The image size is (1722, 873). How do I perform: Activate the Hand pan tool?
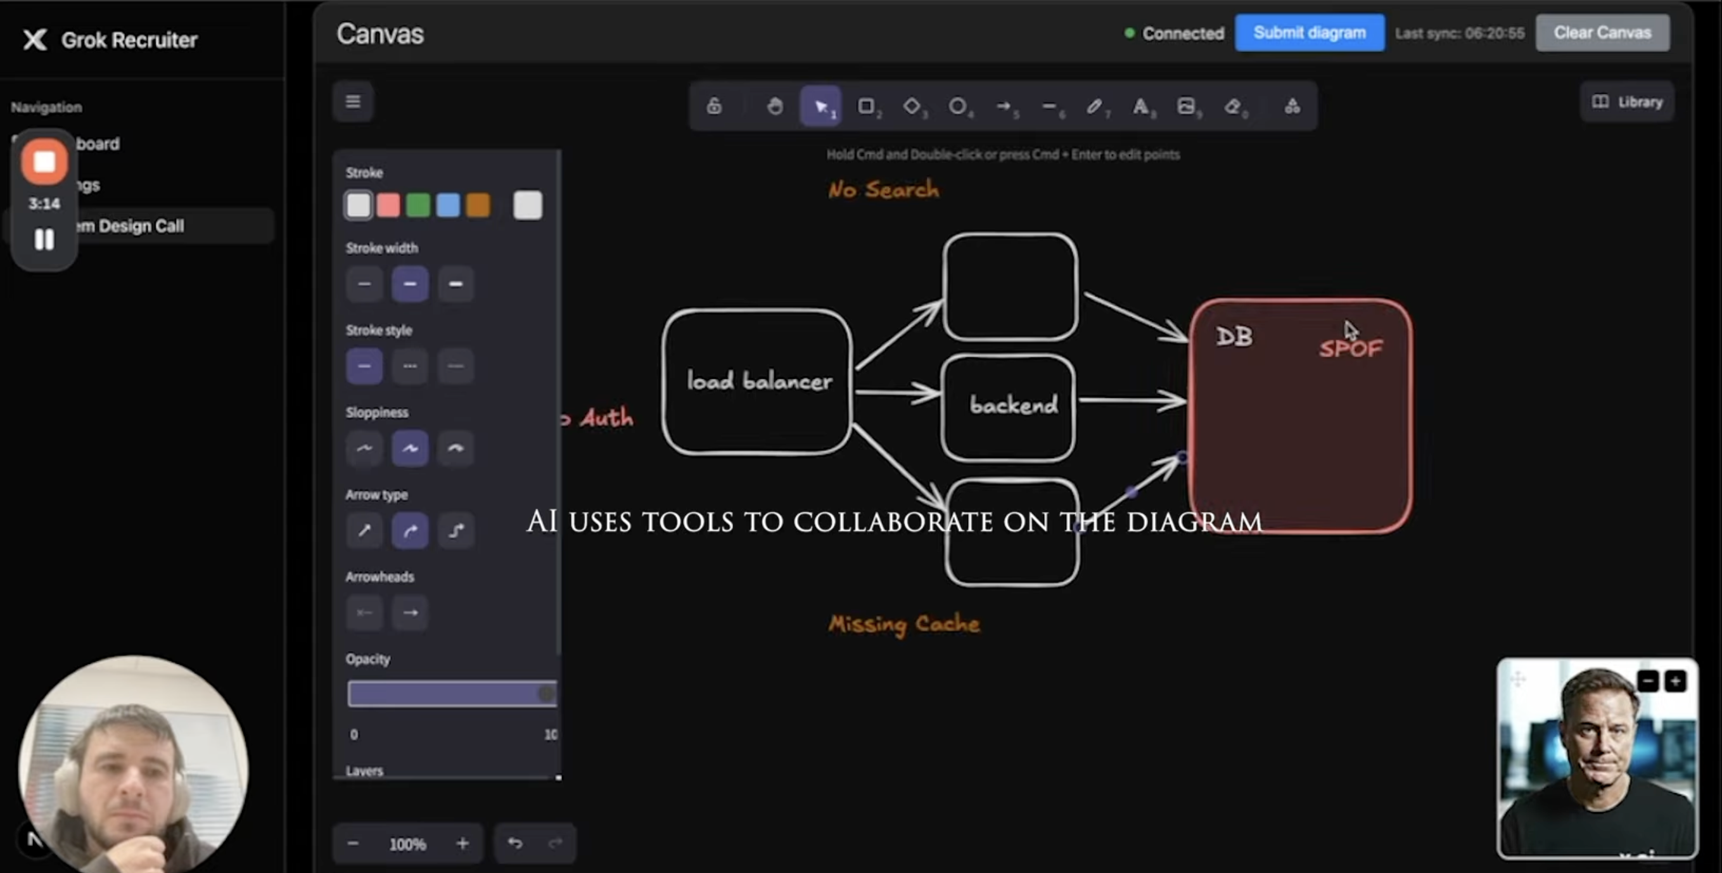click(775, 106)
